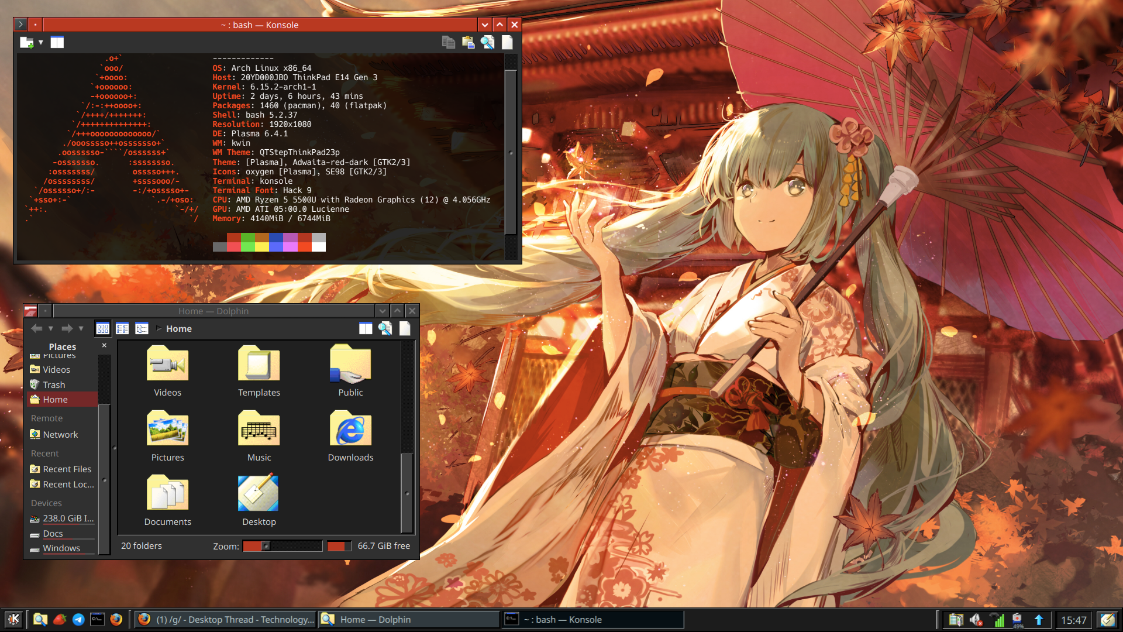
Task: Go back in Dolphin navigation
Action: [x=36, y=328]
